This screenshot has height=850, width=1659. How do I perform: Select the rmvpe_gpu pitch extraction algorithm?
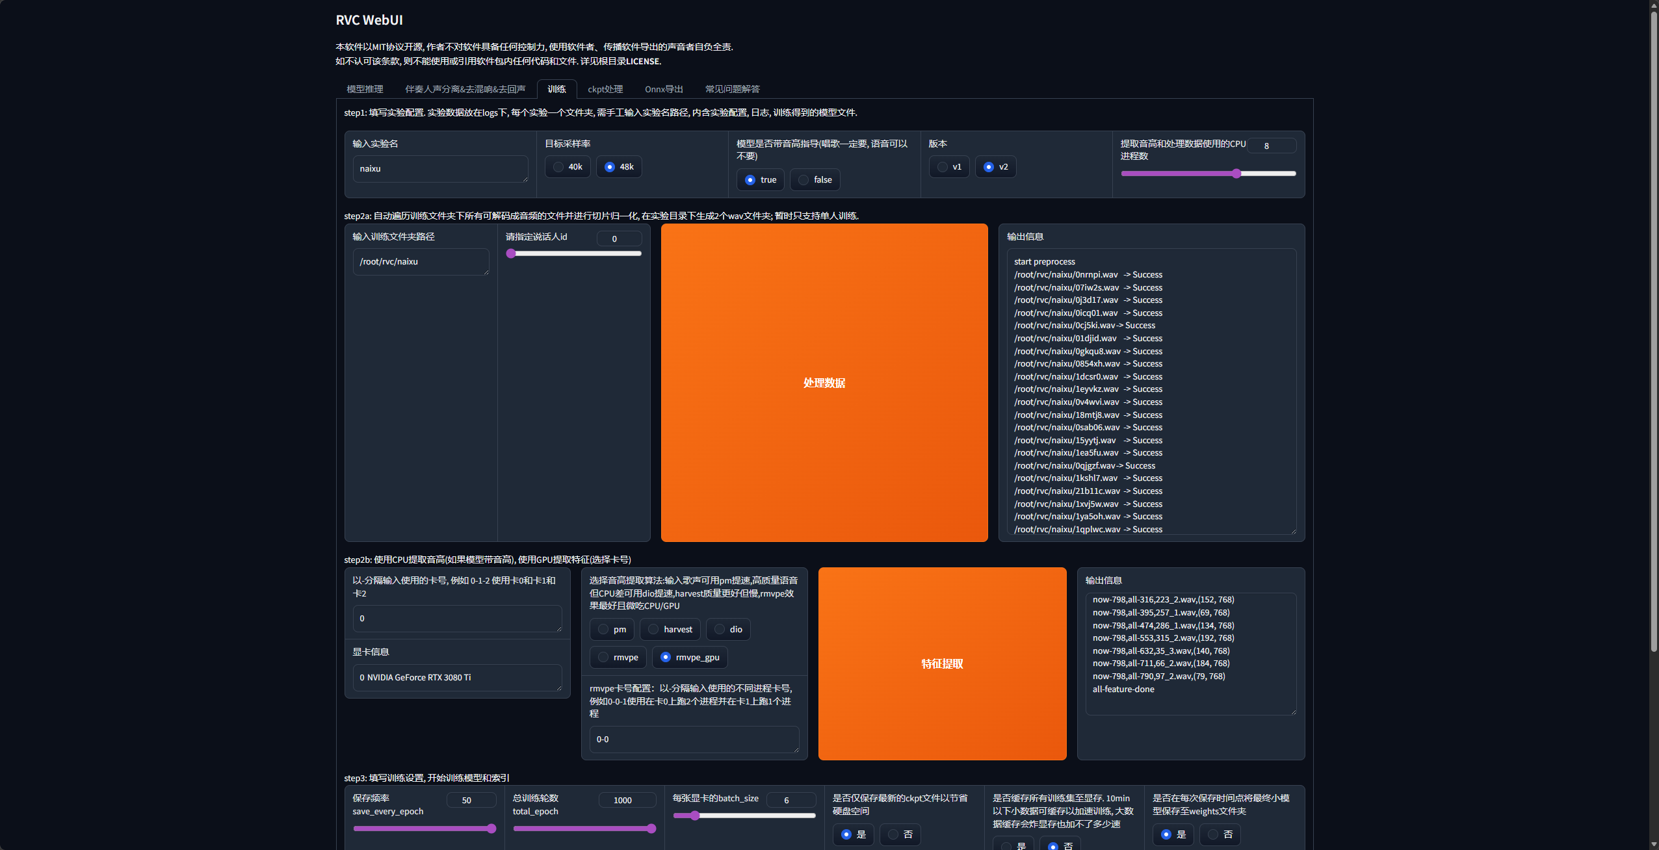(x=690, y=658)
